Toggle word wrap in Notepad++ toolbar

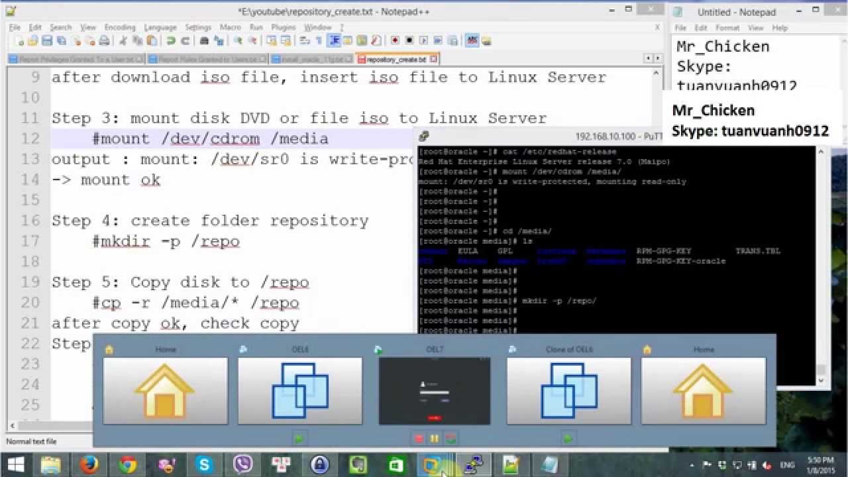click(x=305, y=40)
